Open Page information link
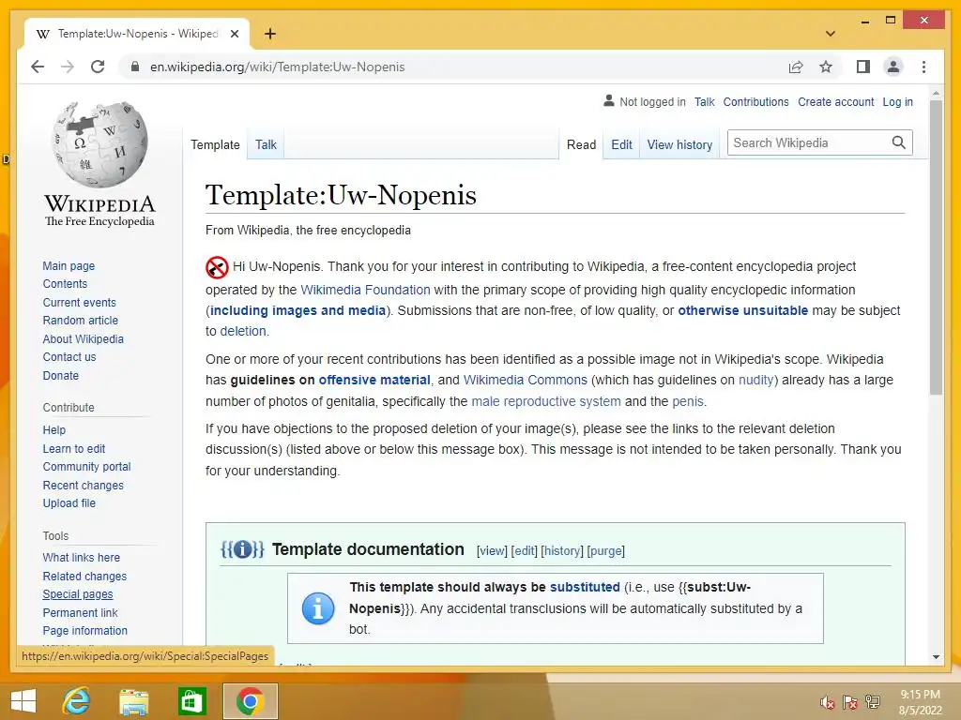The image size is (961, 720). tap(84, 631)
